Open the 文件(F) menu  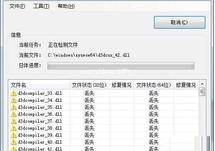[17, 6]
